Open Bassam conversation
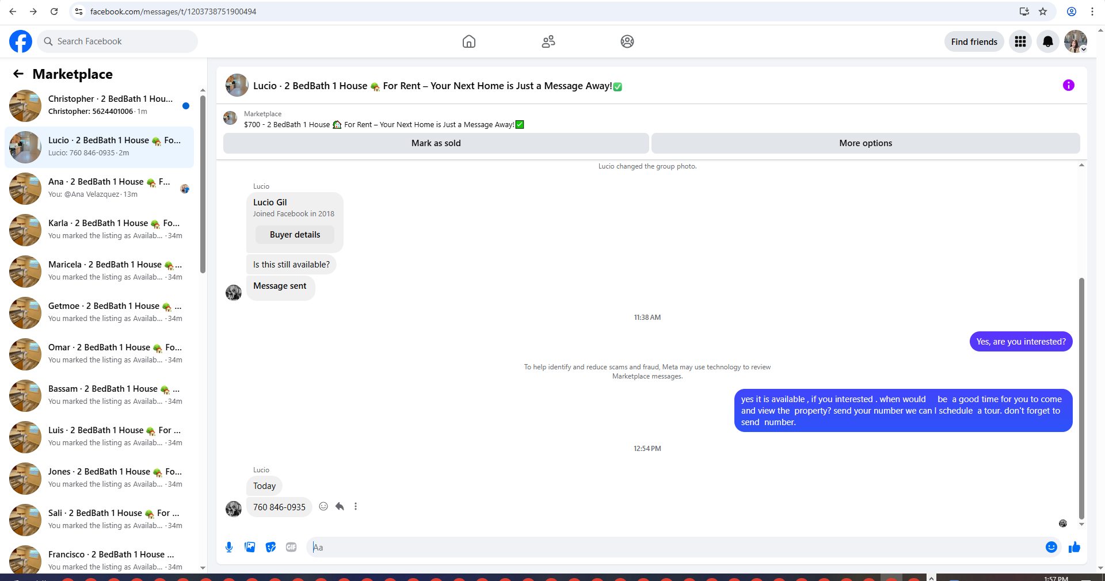 pyautogui.click(x=99, y=396)
